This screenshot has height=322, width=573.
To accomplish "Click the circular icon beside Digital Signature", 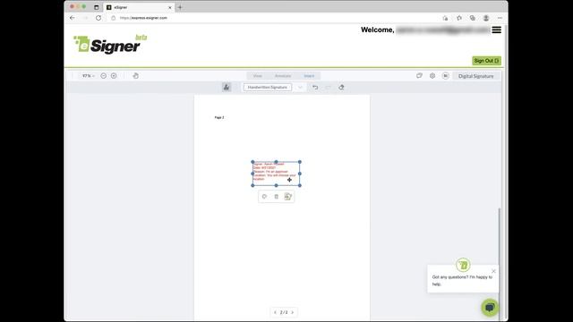I will coord(446,76).
